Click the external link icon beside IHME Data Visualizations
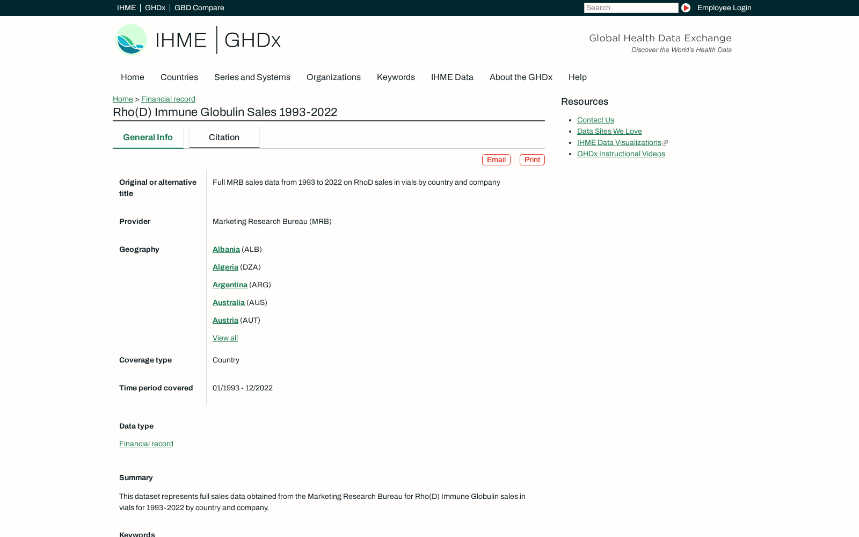 point(665,143)
